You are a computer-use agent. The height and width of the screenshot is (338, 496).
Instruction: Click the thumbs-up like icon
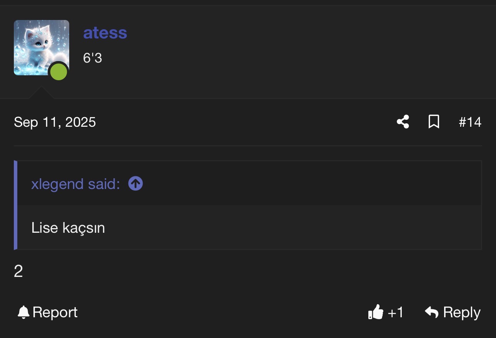pyautogui.click(x=376, y=312)
